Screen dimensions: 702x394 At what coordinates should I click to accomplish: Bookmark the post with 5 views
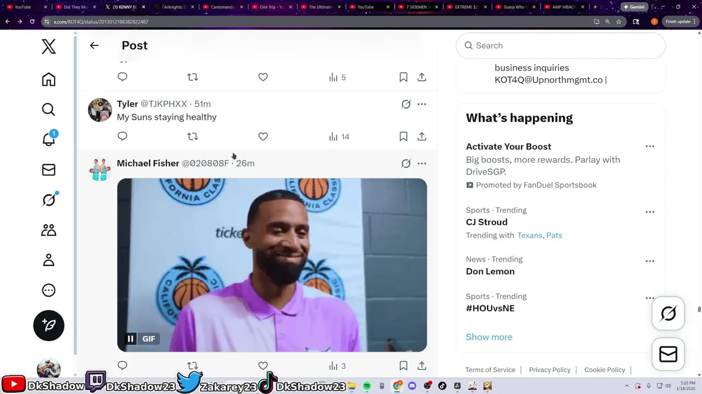404,77
